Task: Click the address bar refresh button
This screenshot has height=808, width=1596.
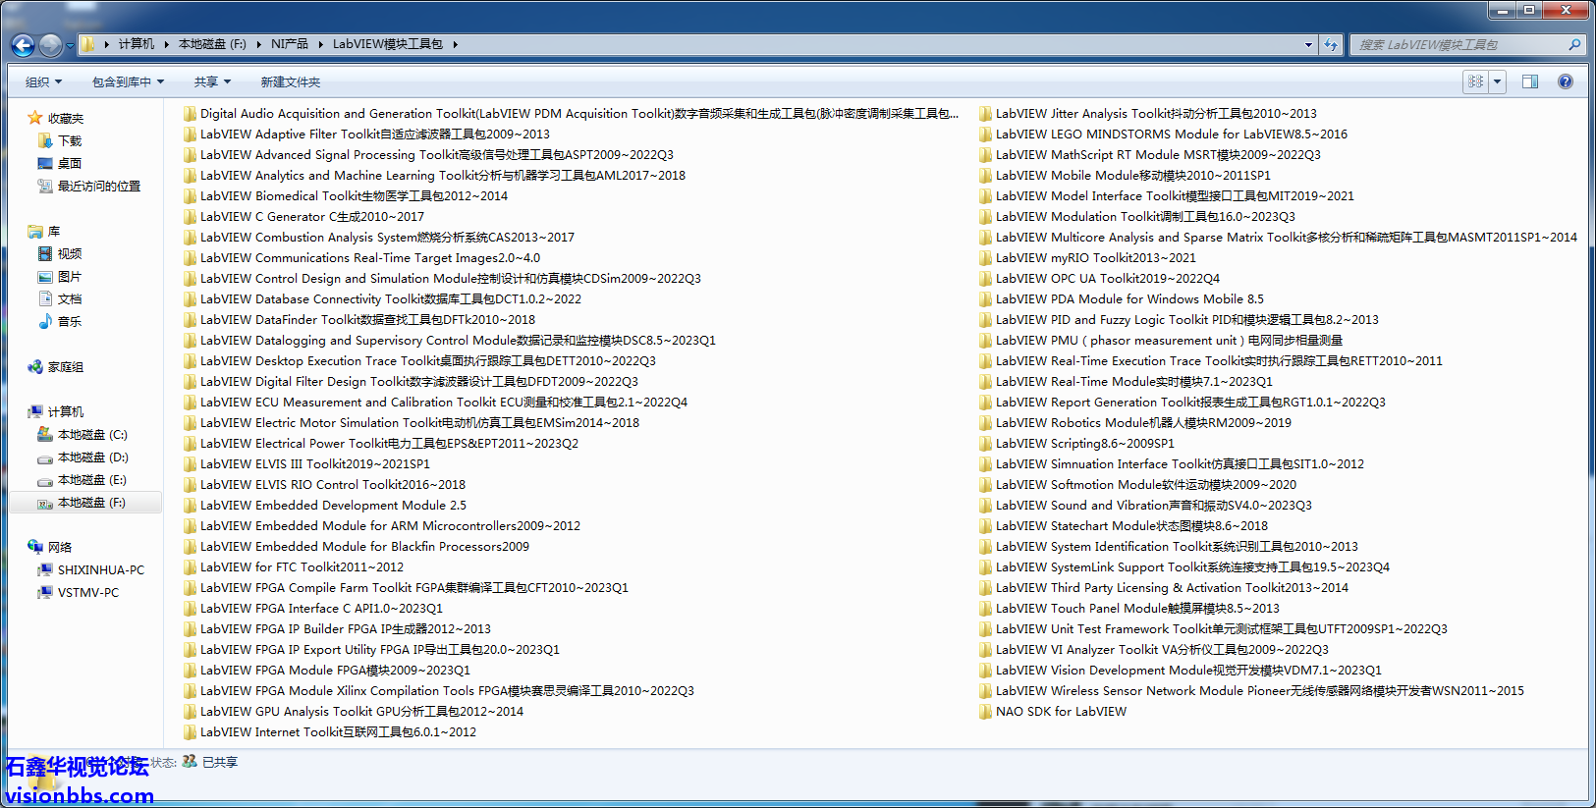Action: (1331, 44)
